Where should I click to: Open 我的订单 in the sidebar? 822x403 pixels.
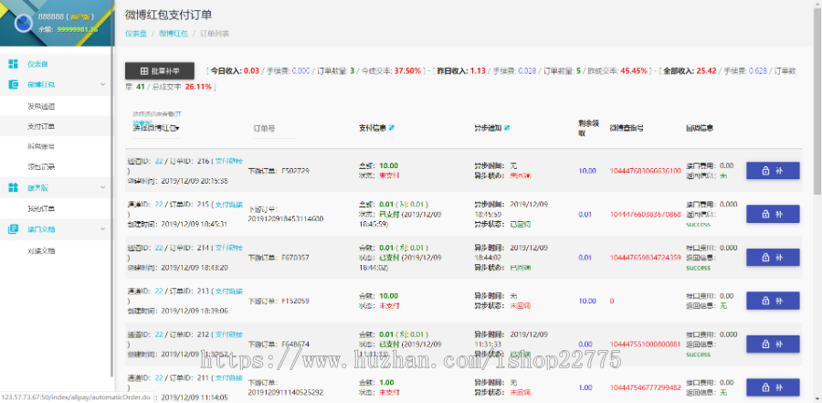[x=41, y=209]
